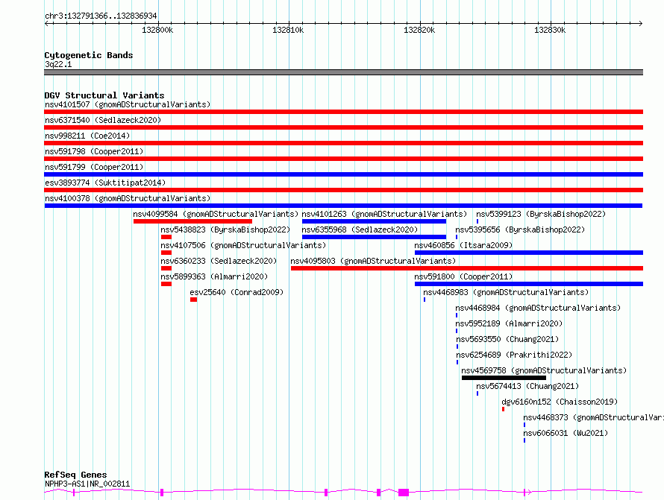664x500 pixels.
Task: Select the blue bar under nsv591800
Action: (529, 284)
